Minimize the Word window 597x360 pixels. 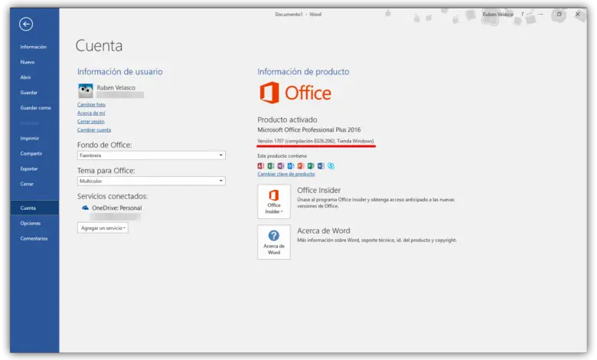[x=540, y=14]
